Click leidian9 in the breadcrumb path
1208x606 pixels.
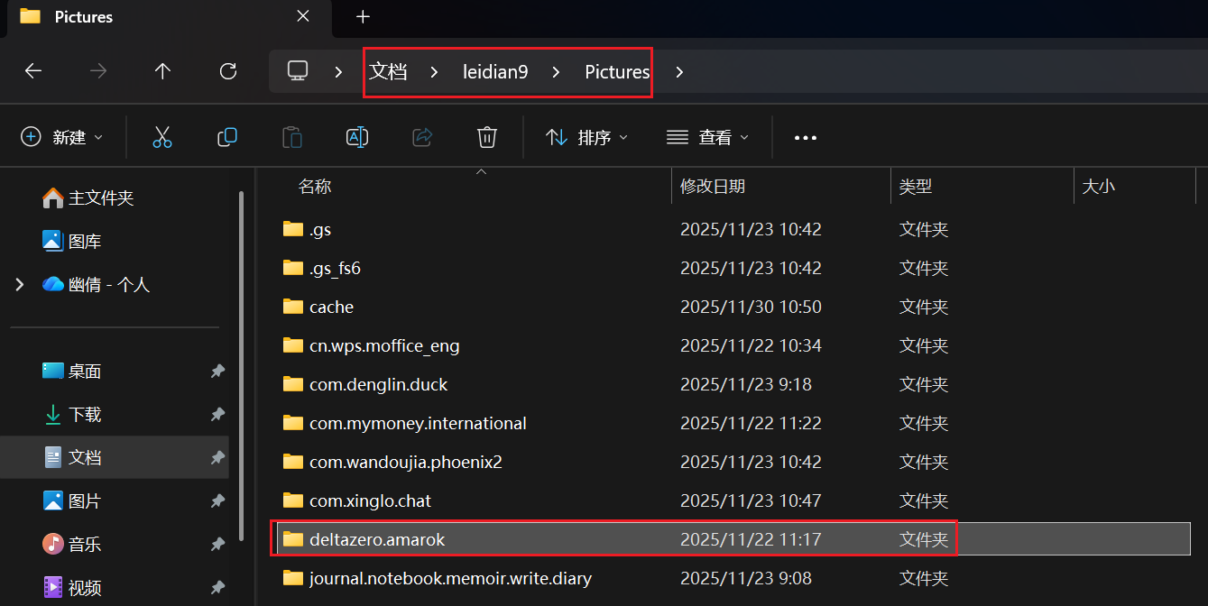click(495, 72)
